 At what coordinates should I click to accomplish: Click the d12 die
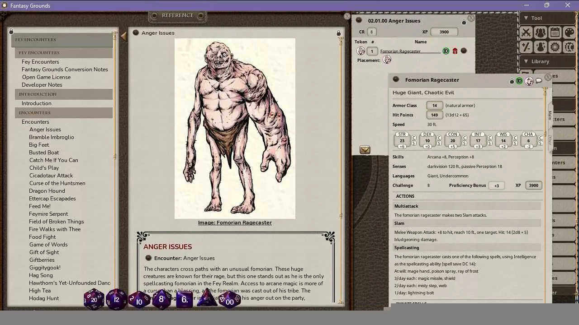(116, 299)
